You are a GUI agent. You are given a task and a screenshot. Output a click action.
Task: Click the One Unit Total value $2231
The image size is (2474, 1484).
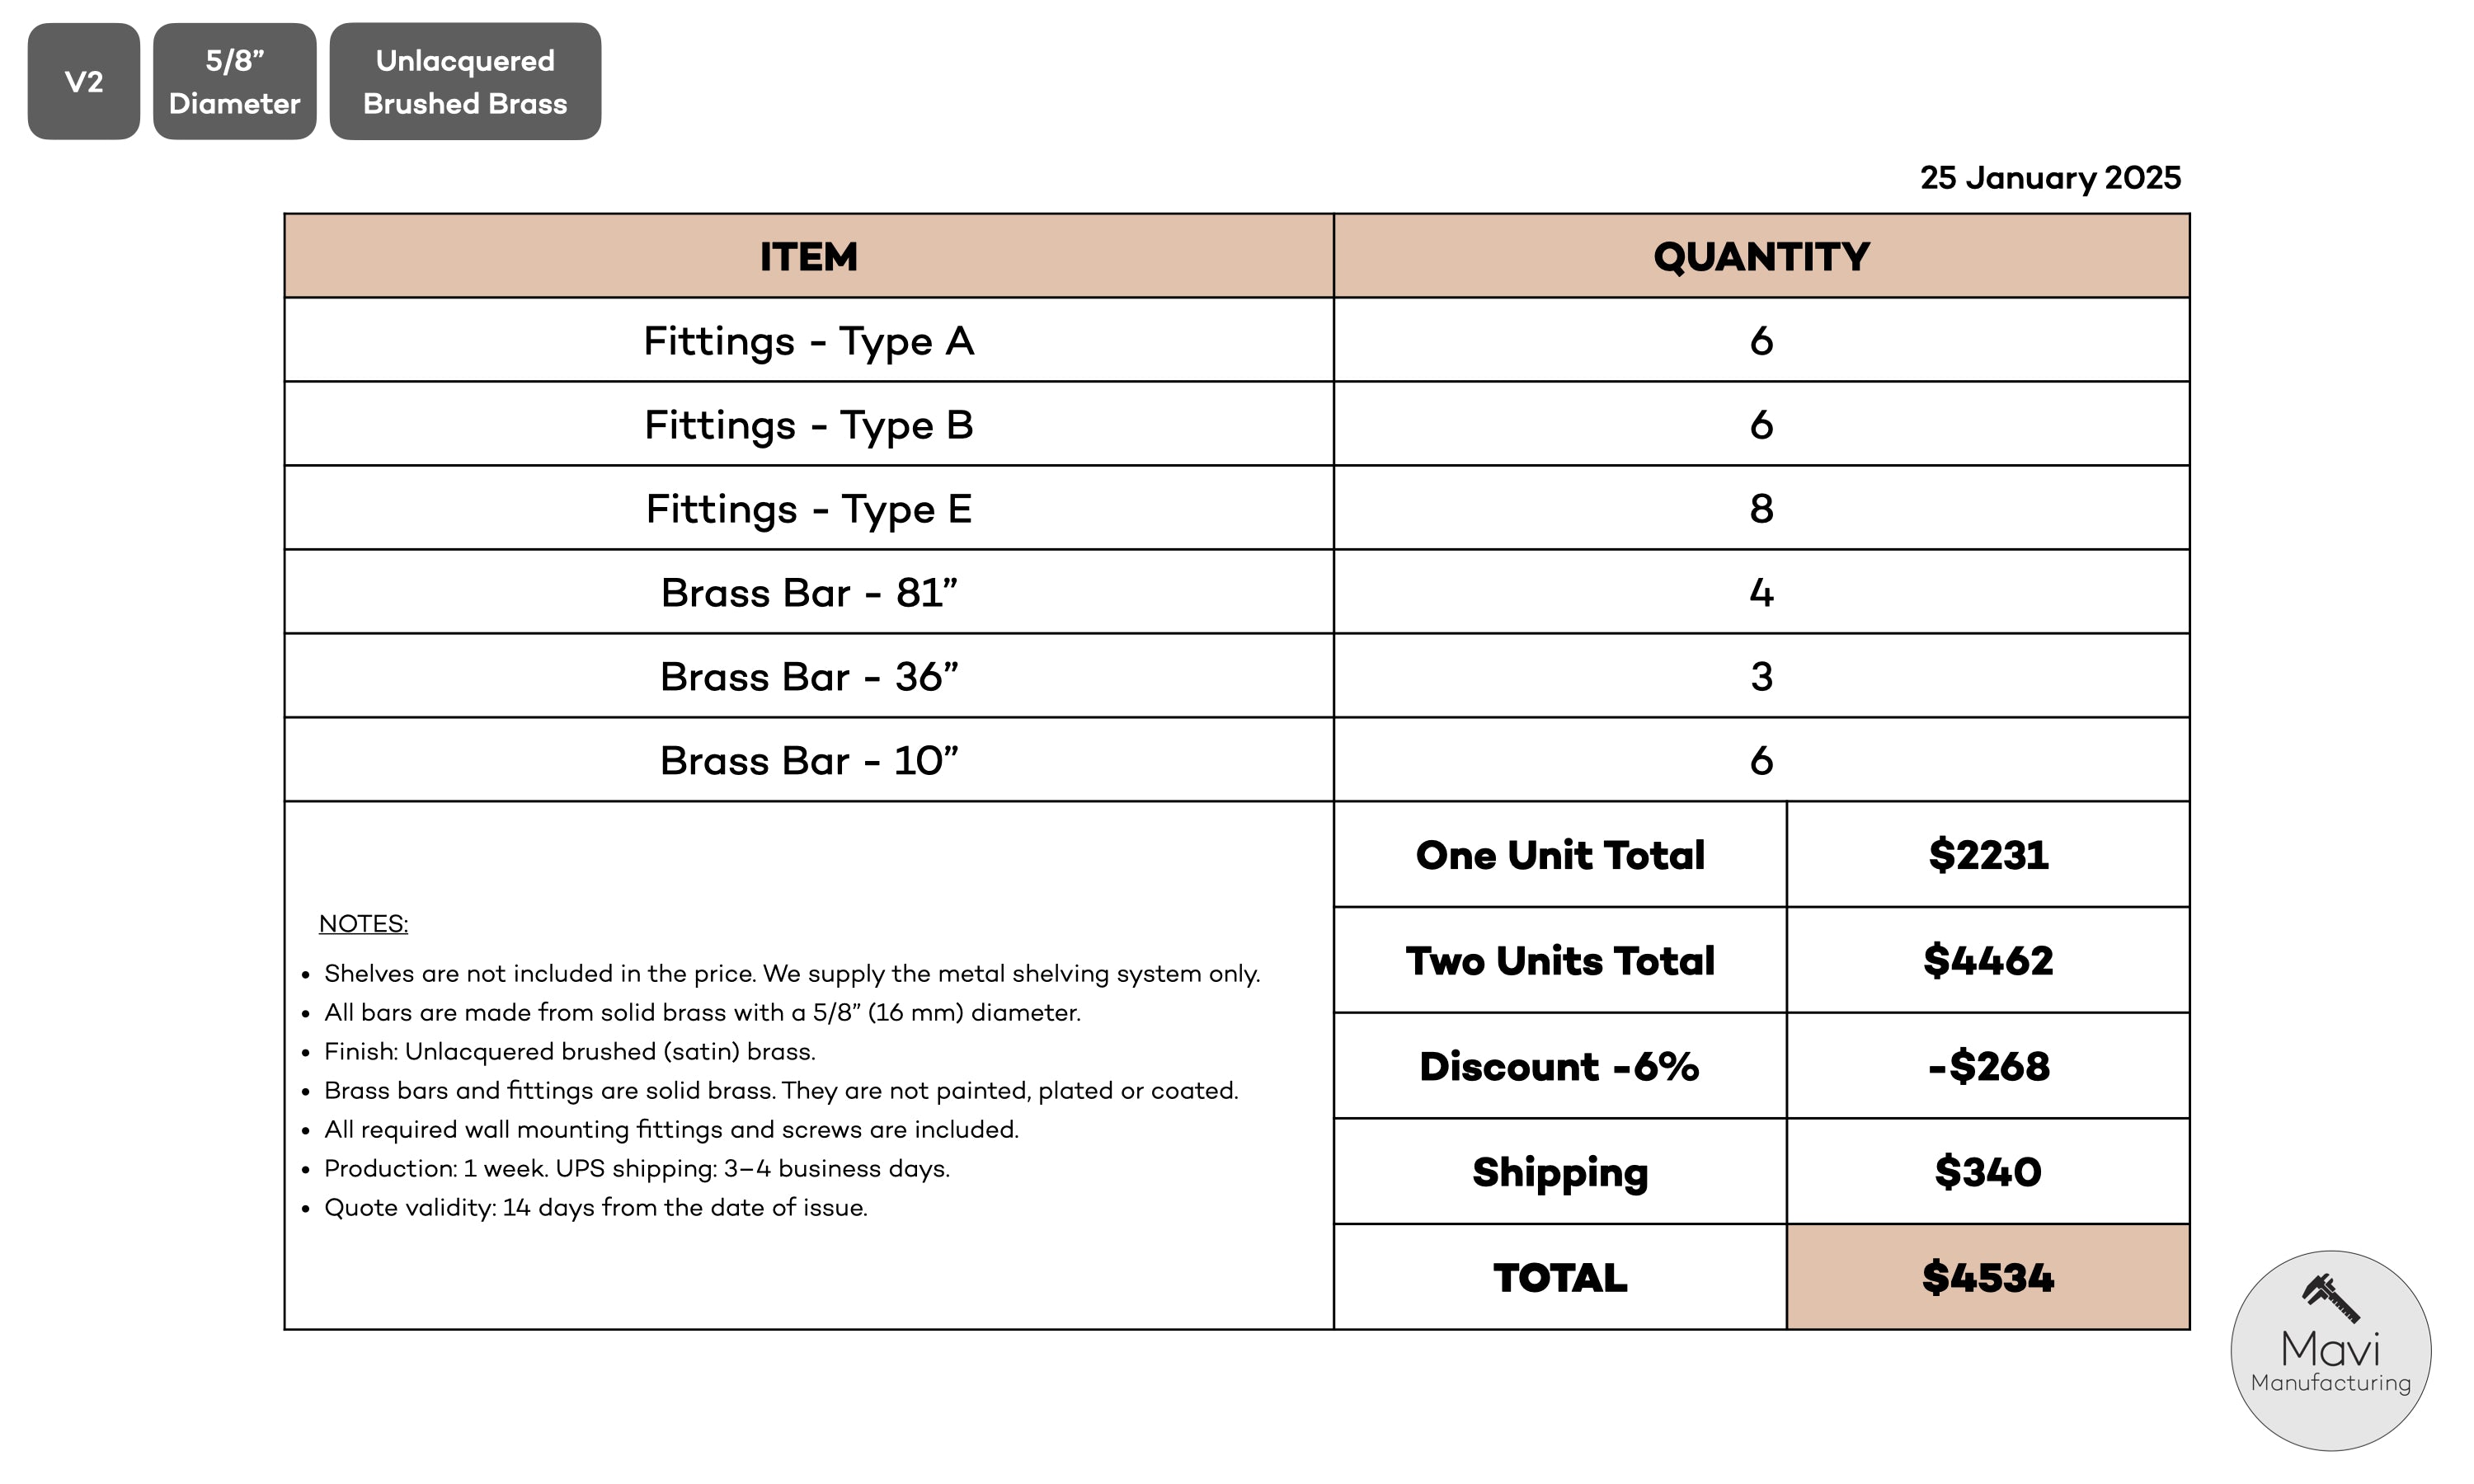[x=1987, y=855]
